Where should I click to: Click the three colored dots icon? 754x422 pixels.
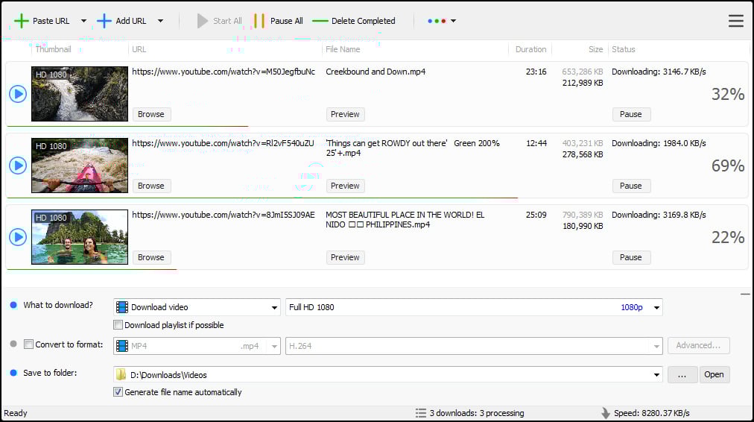point(437,21)
